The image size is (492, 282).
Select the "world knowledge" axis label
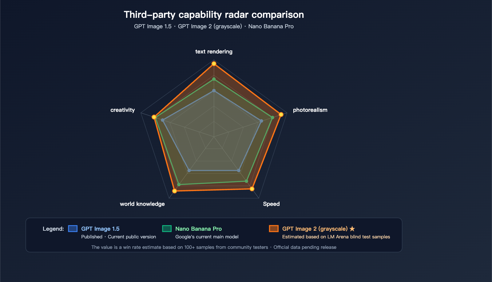pos(142,204)
